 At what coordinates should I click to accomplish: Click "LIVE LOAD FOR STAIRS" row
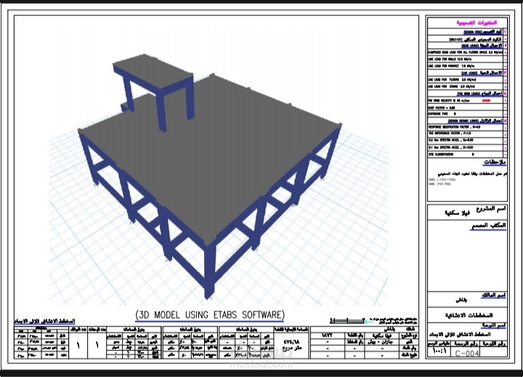[466, 86]
